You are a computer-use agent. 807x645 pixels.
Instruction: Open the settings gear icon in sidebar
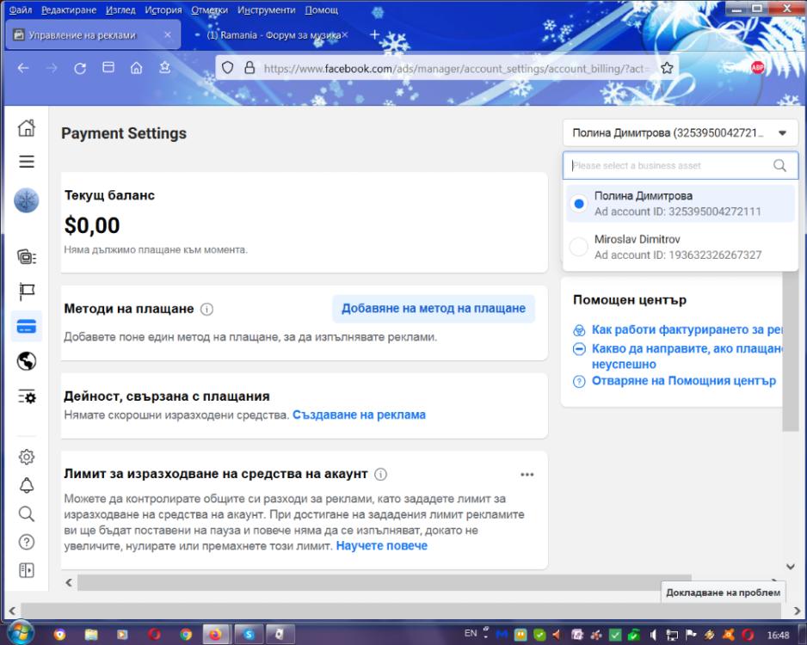pos(27,457)
